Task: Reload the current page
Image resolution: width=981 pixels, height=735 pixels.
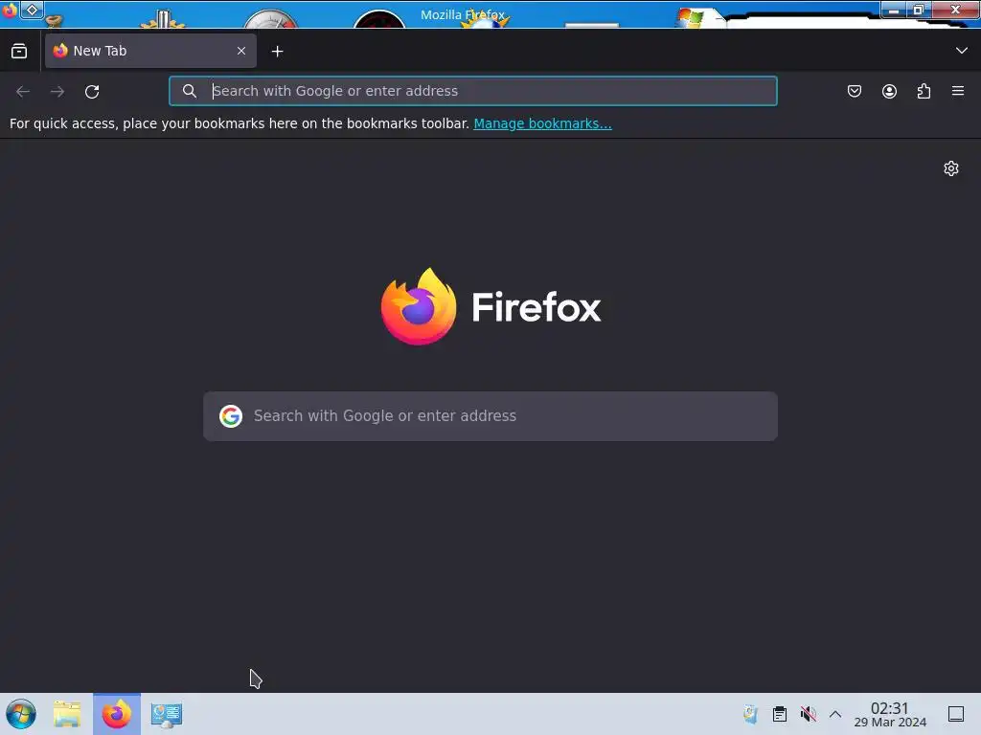Action: point(92,91)
